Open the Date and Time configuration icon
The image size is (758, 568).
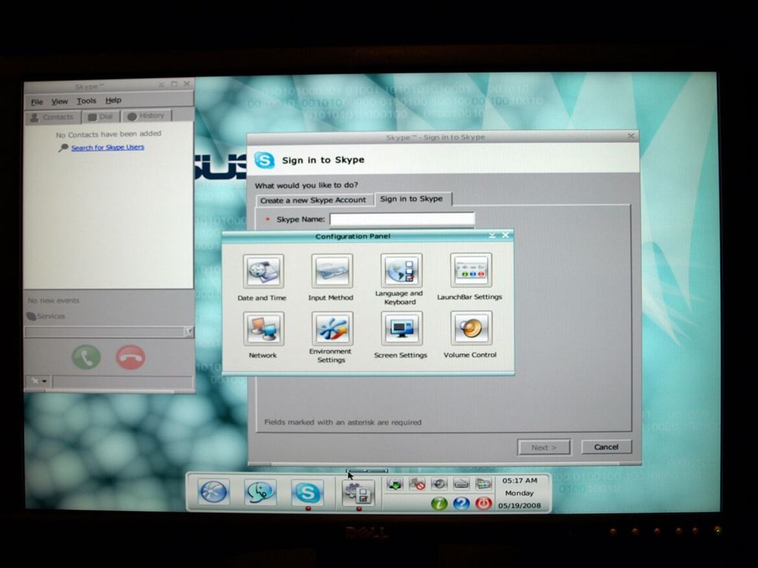point(263,271)
